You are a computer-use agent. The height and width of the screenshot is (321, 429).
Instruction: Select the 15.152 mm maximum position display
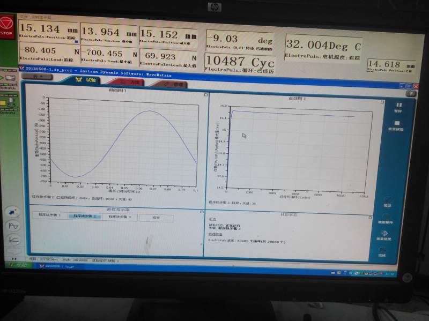168,36
